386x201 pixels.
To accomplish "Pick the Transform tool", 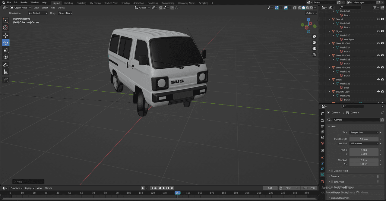I will tap(6, 57).
